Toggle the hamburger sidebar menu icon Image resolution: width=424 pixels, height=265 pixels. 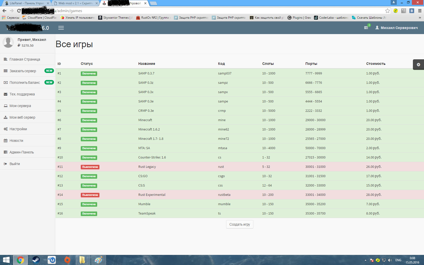[61, 28]
